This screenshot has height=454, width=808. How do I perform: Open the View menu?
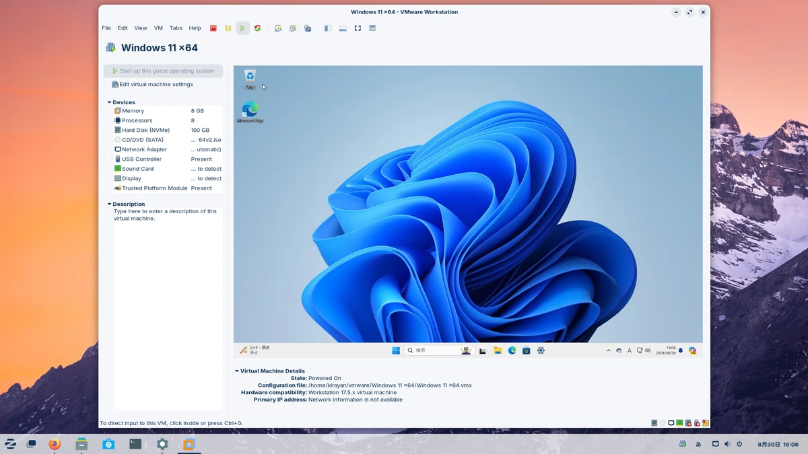point(140,28)
